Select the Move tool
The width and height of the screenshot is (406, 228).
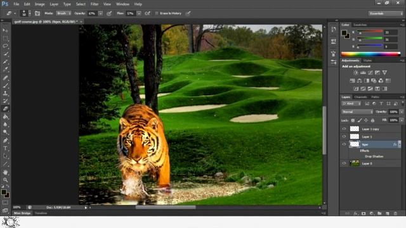5,30
